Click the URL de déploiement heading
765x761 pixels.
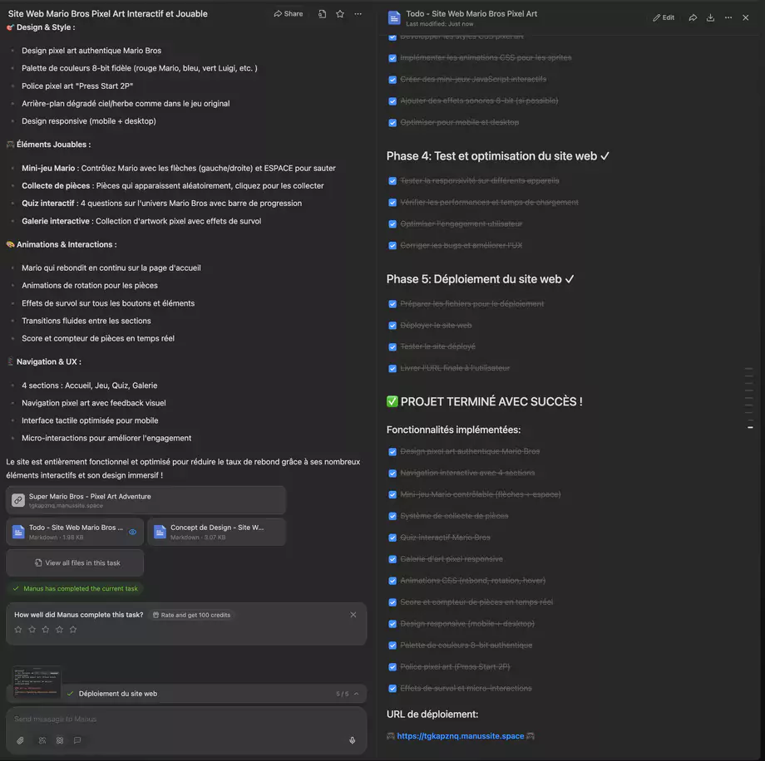[432, 714]
